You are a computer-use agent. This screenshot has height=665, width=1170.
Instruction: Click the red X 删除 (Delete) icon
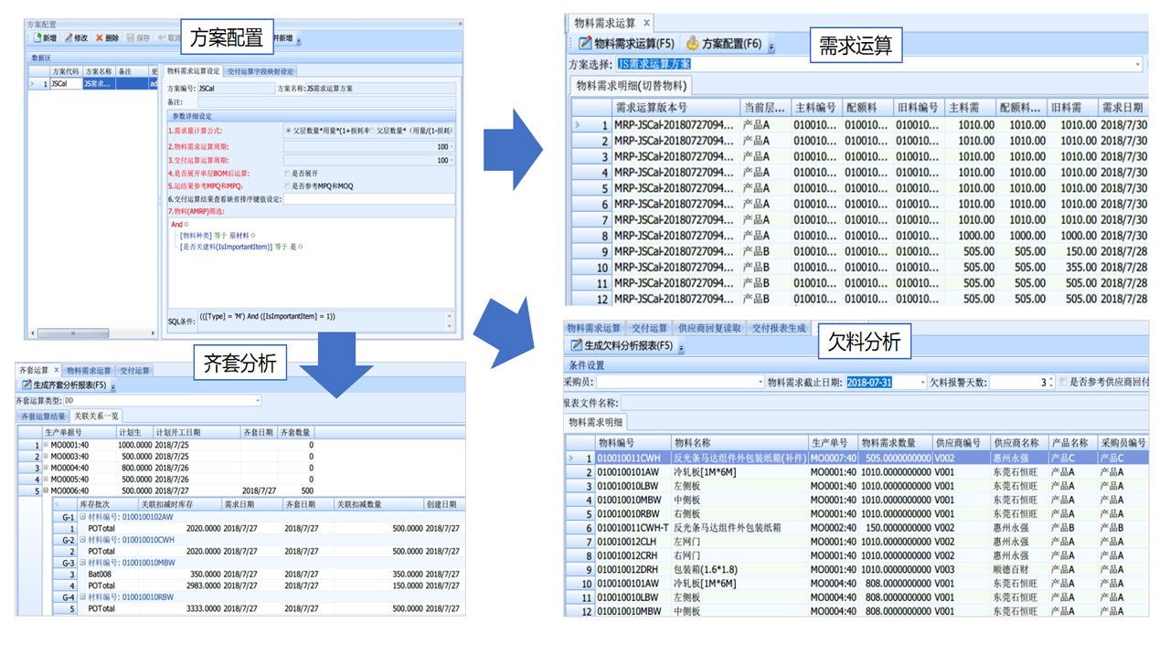(100, 38)
